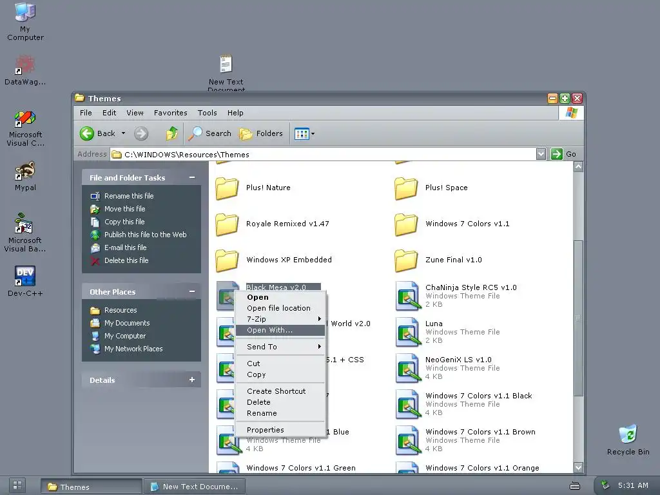Collapse File and Folder Tasks panel
This screenshot has width=660, height=495.
point(192,178)
